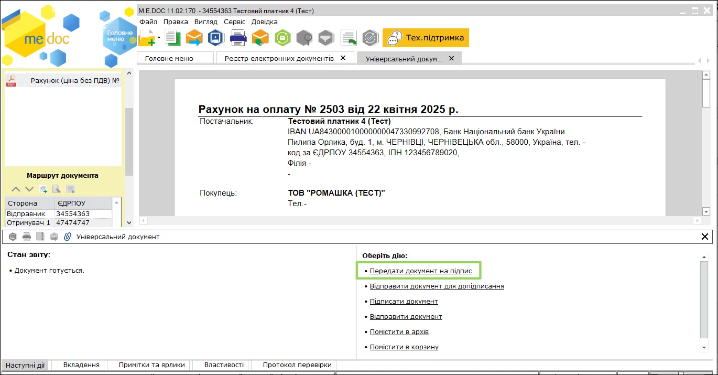Click the ЄДРПОУ column header
Image resolution: width=718 pixels, height=375 pixels.
click(83, 203)
